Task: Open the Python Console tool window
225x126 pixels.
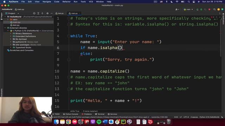Action: click(x=70, y=114)
